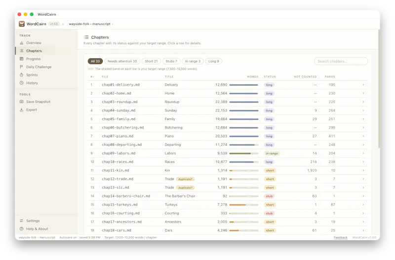Image resolution: width=395 pixels, height=260 pixels.
Task: Expand the chap03-roundup.md row chevron
Action: click(x=363, y=102)
